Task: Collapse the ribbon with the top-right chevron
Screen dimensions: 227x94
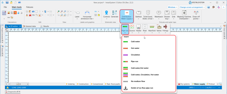Action: point(224,7)
